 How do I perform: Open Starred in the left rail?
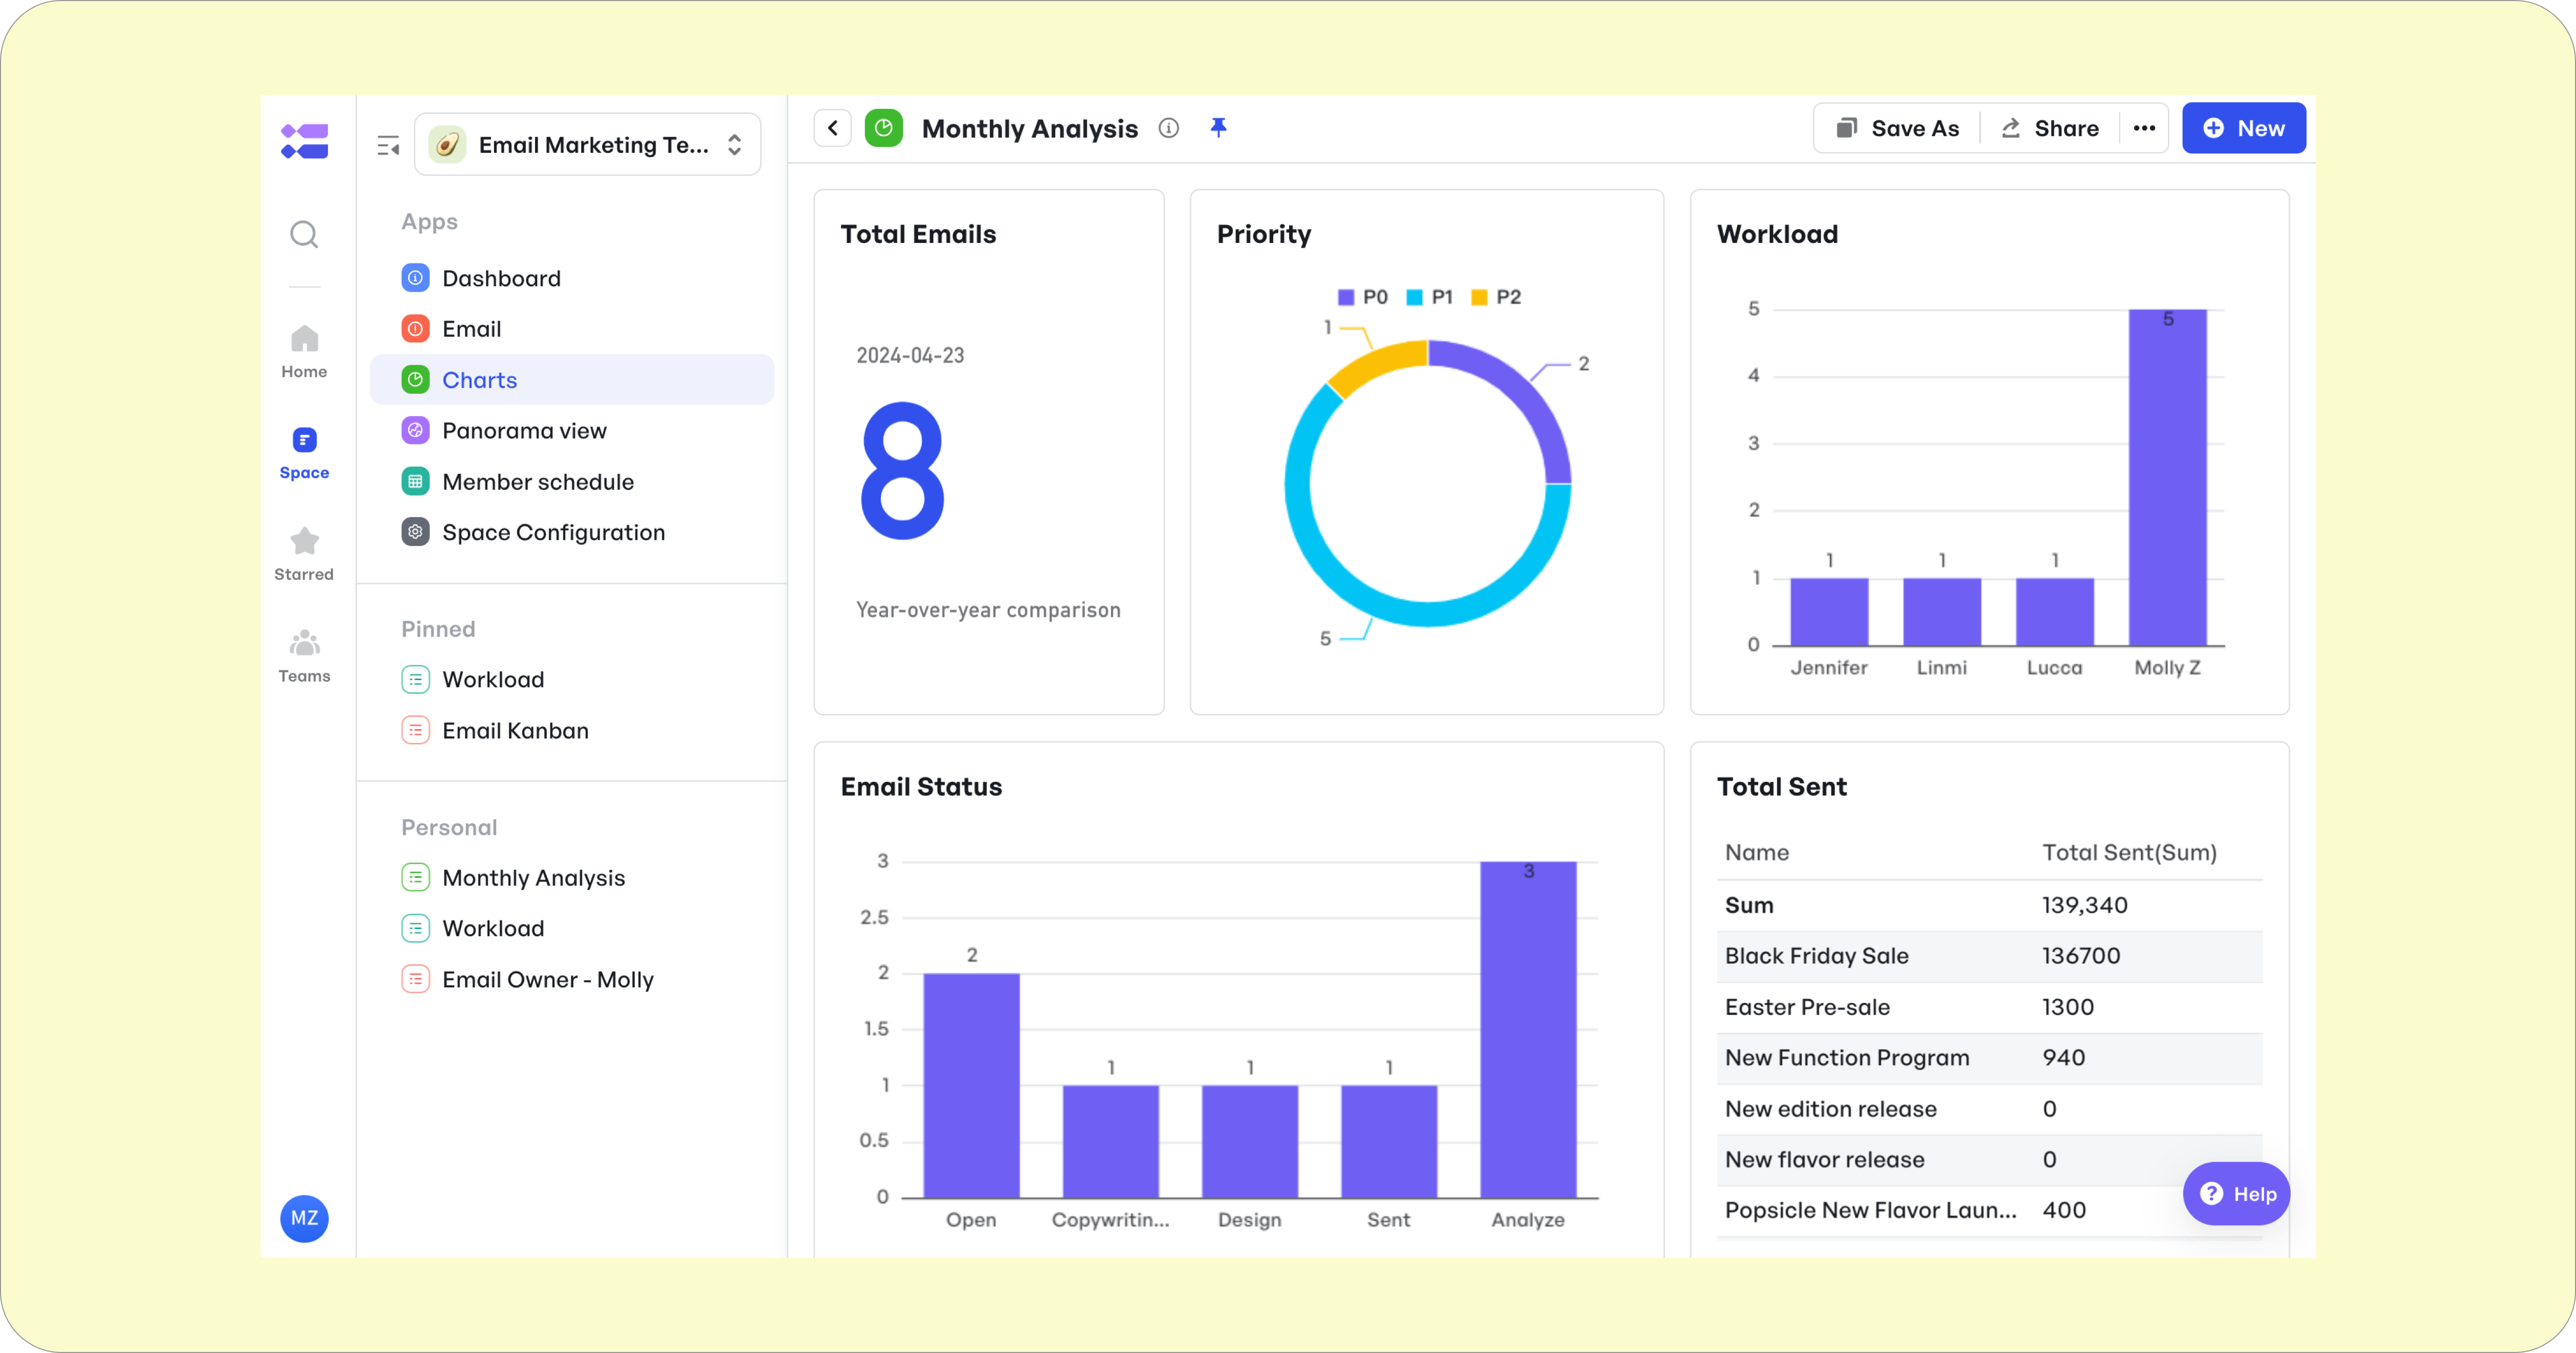pos(304,554)
